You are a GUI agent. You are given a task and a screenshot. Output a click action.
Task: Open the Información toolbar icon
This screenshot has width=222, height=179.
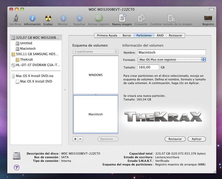tap(32, 18)
